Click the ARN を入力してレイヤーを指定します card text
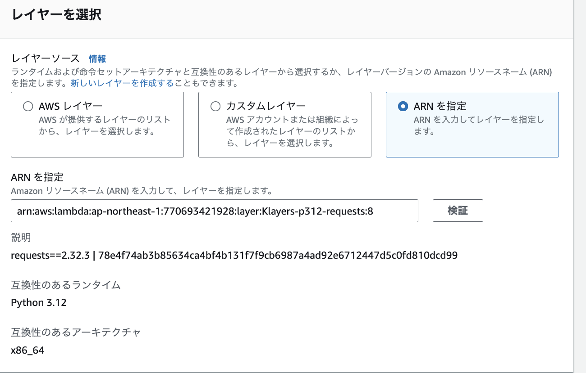This screenshot has height=373, width=586. tap(479, 126)
